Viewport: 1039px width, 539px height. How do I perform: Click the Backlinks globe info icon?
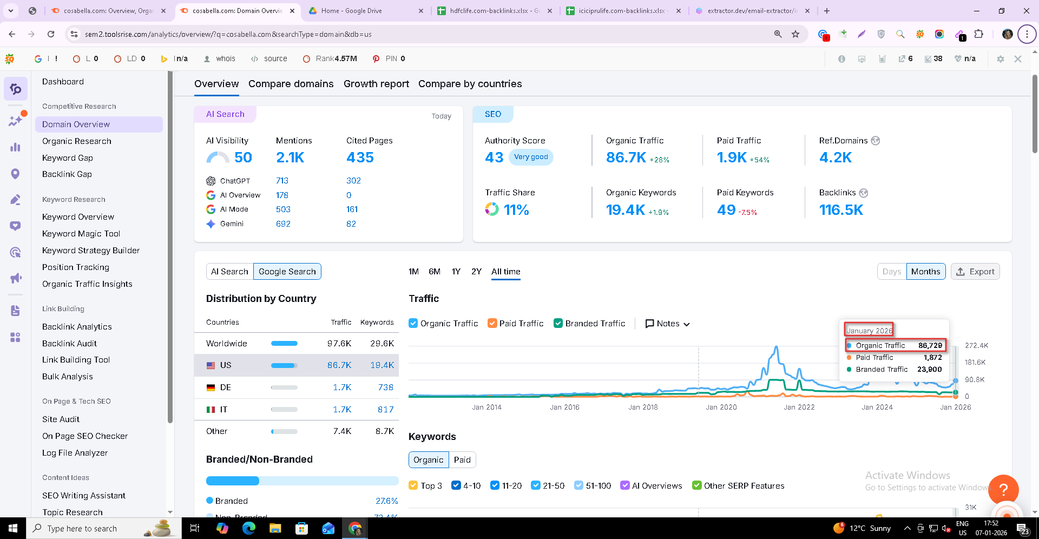[x=864, y=193]
